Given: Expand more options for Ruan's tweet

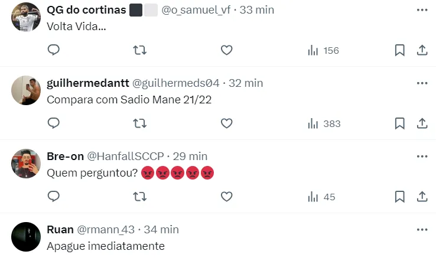Looking at the screenshot, I should pyautogui.click(x=422, y=229).
